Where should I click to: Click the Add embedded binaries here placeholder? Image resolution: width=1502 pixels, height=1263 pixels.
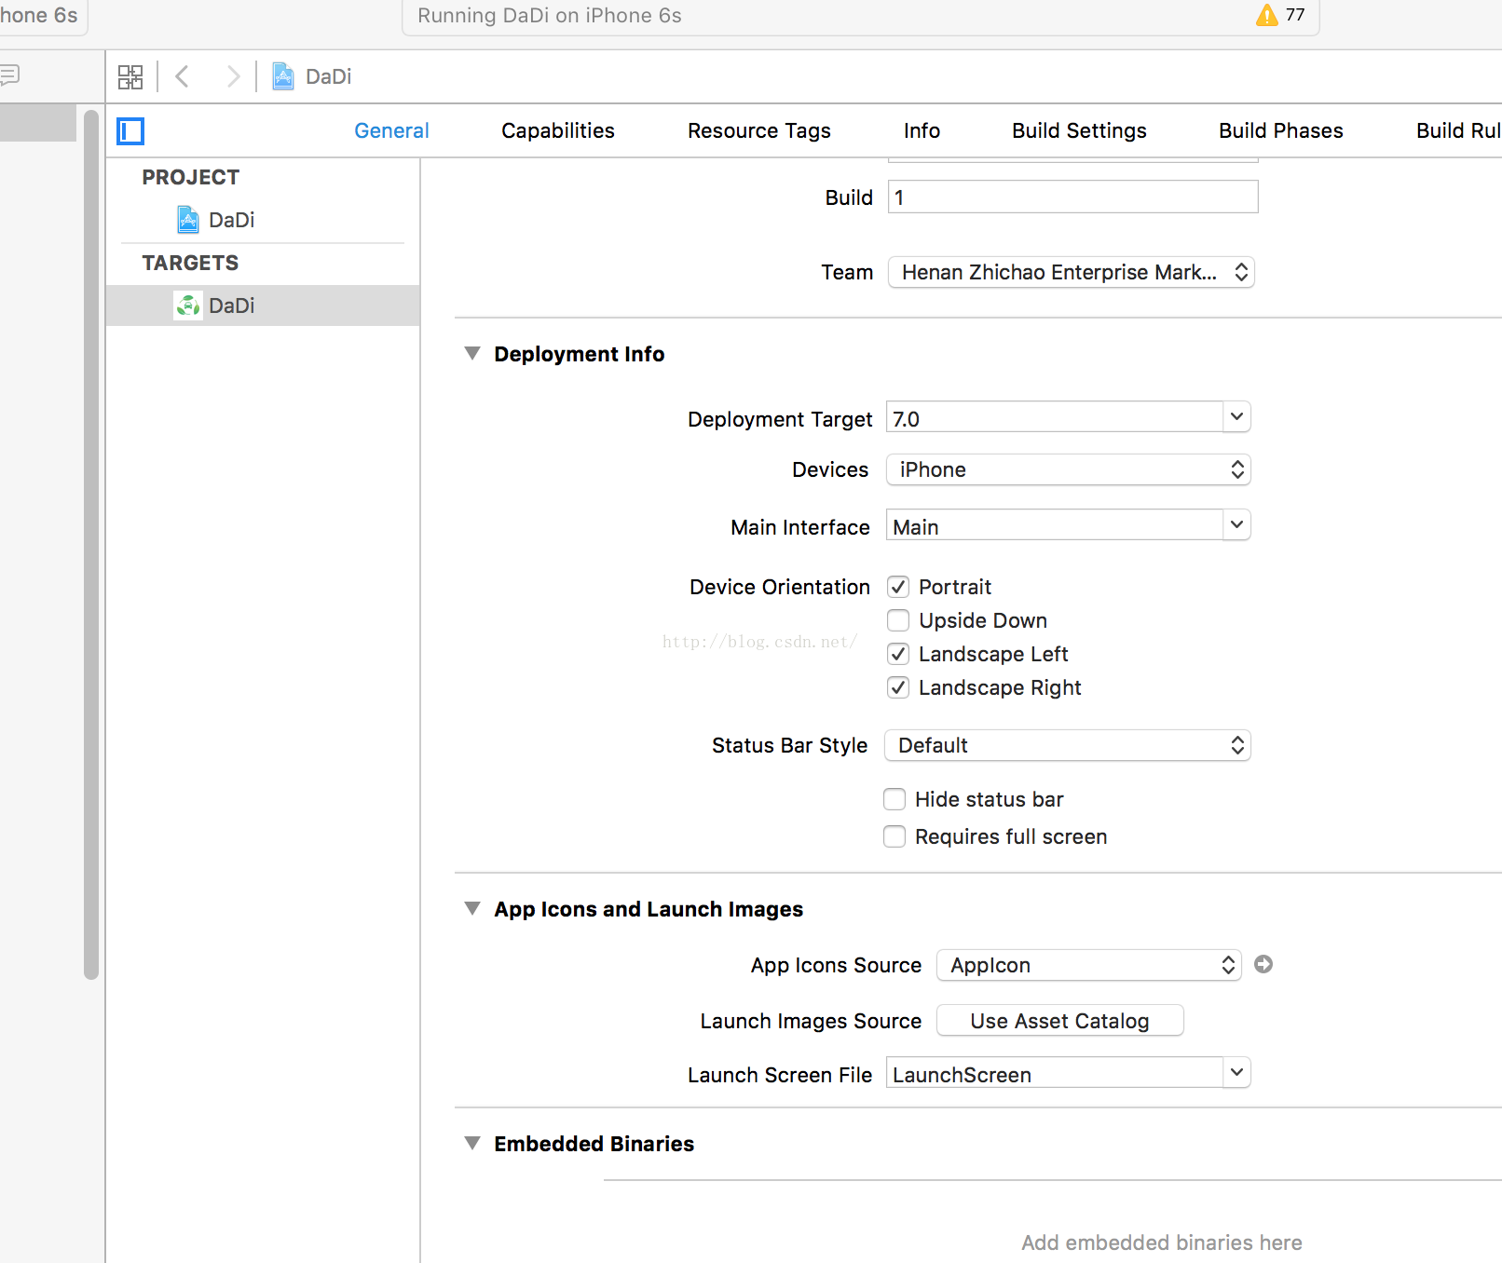(x=1162, y=1243)
